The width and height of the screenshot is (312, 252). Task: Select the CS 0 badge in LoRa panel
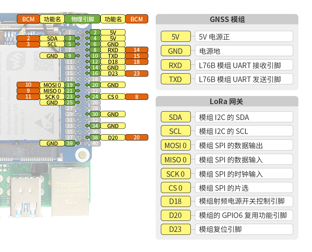point(175,187)
